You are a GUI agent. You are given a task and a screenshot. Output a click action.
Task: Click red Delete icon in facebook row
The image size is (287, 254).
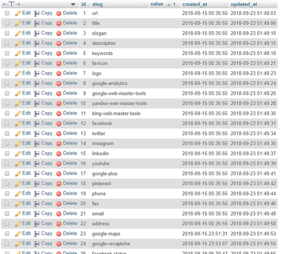pos(59,124)
